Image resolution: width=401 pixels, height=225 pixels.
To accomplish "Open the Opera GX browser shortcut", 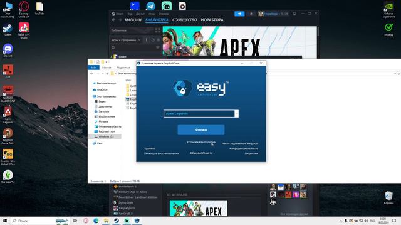I will (x=24, y=10).
